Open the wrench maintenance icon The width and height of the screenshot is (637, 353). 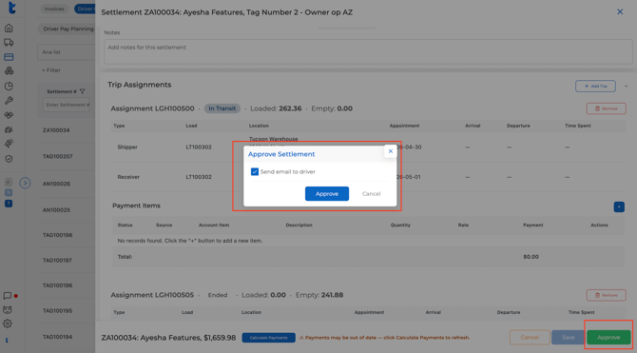[9, 101]
